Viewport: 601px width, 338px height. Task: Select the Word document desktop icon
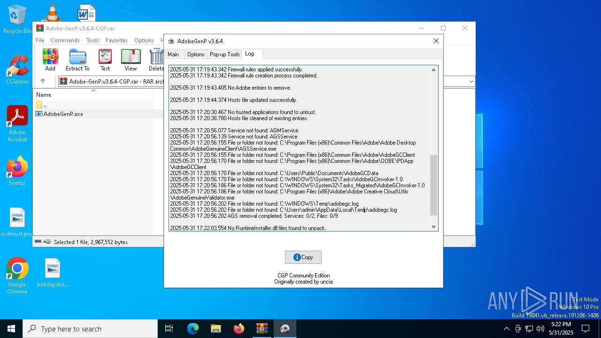pos(86,13)
